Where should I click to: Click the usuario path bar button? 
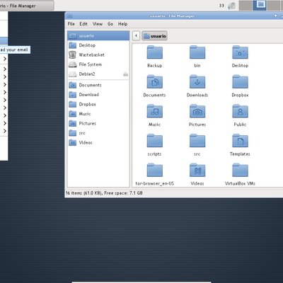pos(155,36)
